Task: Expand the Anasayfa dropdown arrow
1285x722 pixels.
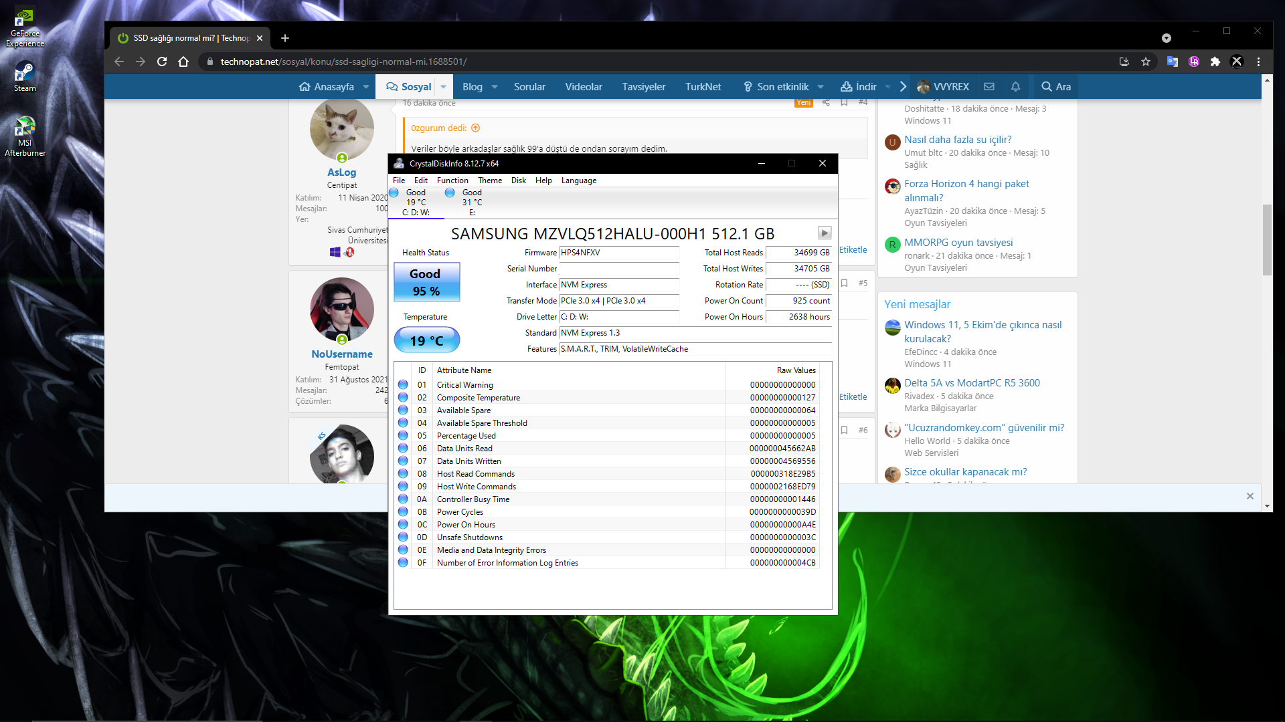Action: 366,87
